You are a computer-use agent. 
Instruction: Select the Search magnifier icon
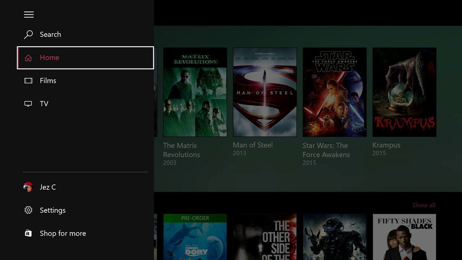coord(28,34)
